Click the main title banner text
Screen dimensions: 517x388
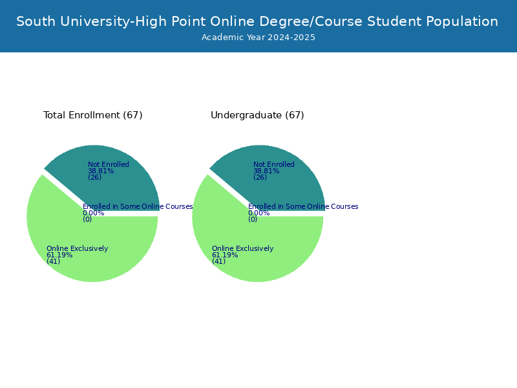click(x=258, y=21)
